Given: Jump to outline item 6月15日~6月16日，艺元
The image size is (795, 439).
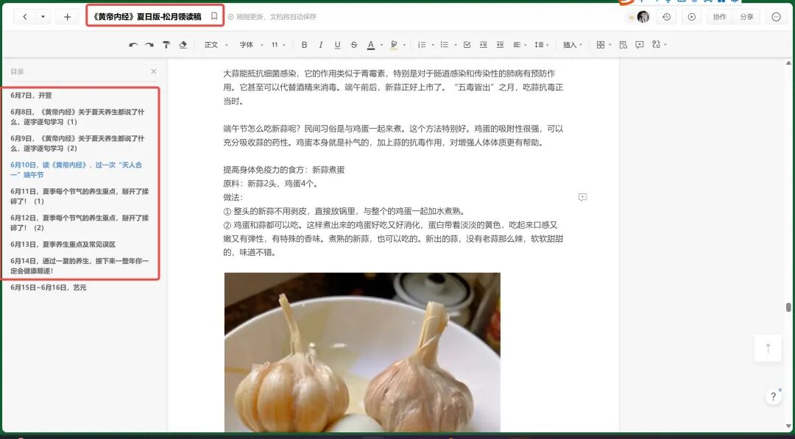Looking at the screenshot, I should pyautogui.click(x=48, y=287).
